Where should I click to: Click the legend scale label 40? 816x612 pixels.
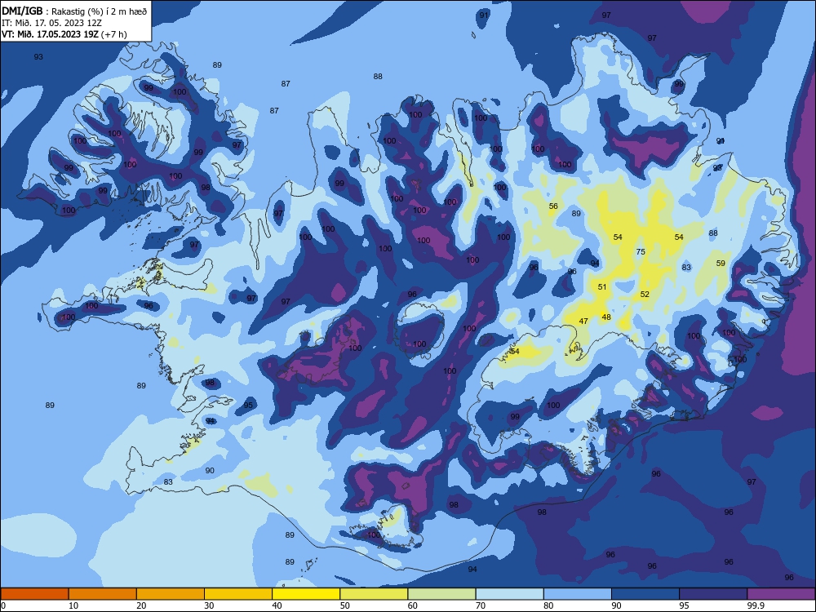click(x=277, y=605)
